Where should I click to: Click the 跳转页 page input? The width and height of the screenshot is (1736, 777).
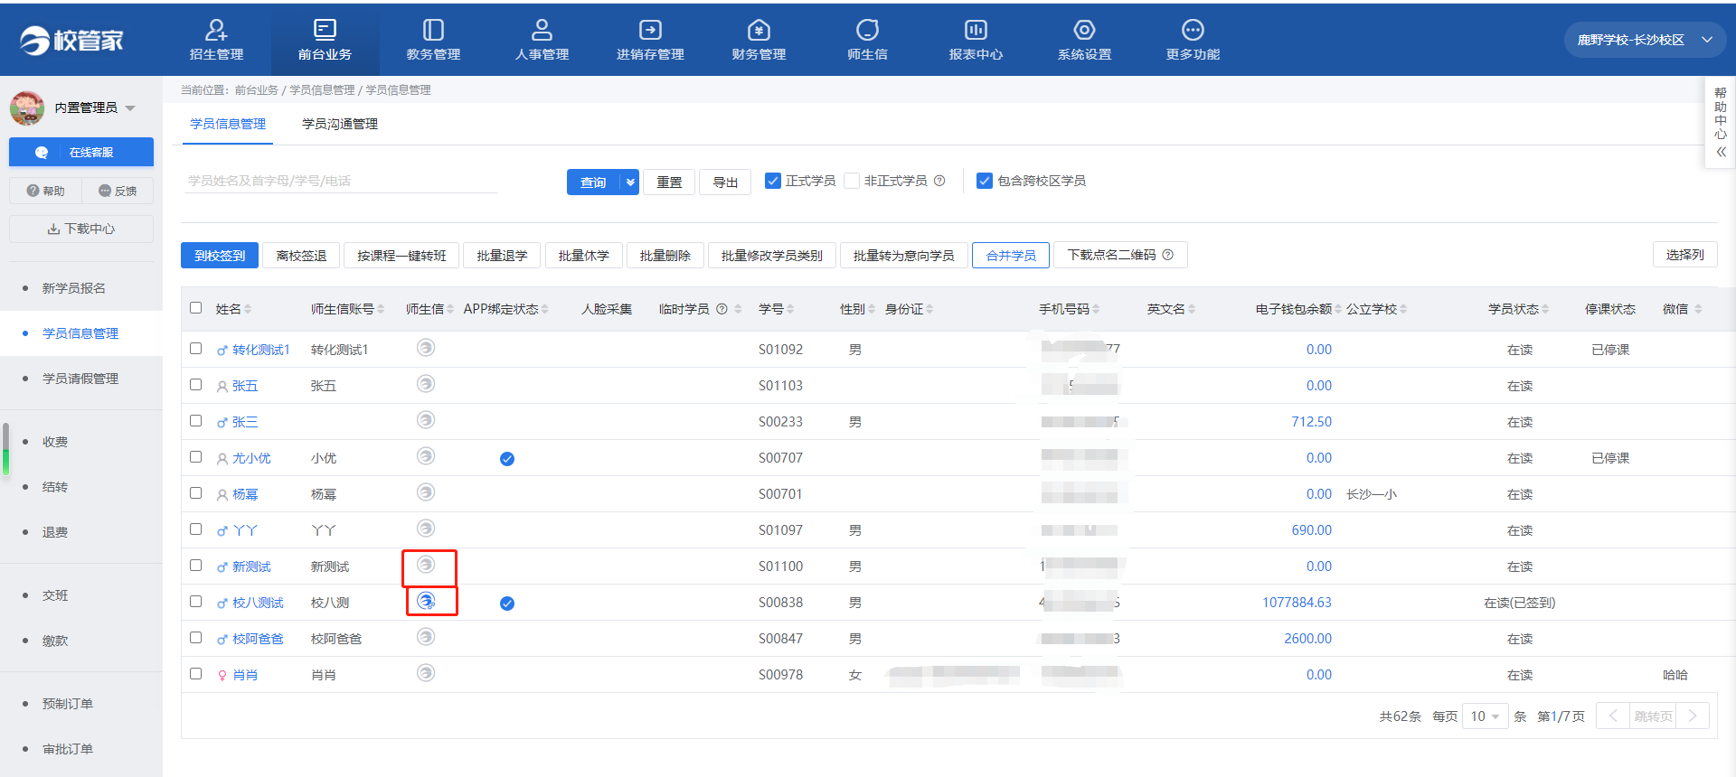point(1653,716)
